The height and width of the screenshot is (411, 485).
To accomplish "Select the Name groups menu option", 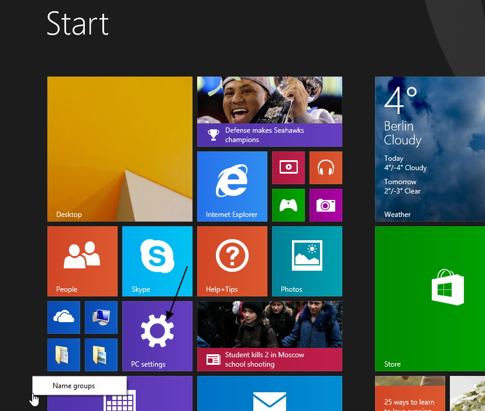I will coord(80,386).
